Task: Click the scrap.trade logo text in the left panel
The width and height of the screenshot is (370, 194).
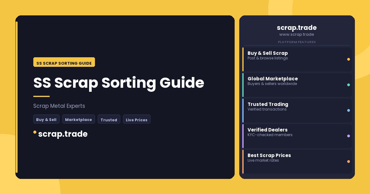Action: tap(63, 134)
